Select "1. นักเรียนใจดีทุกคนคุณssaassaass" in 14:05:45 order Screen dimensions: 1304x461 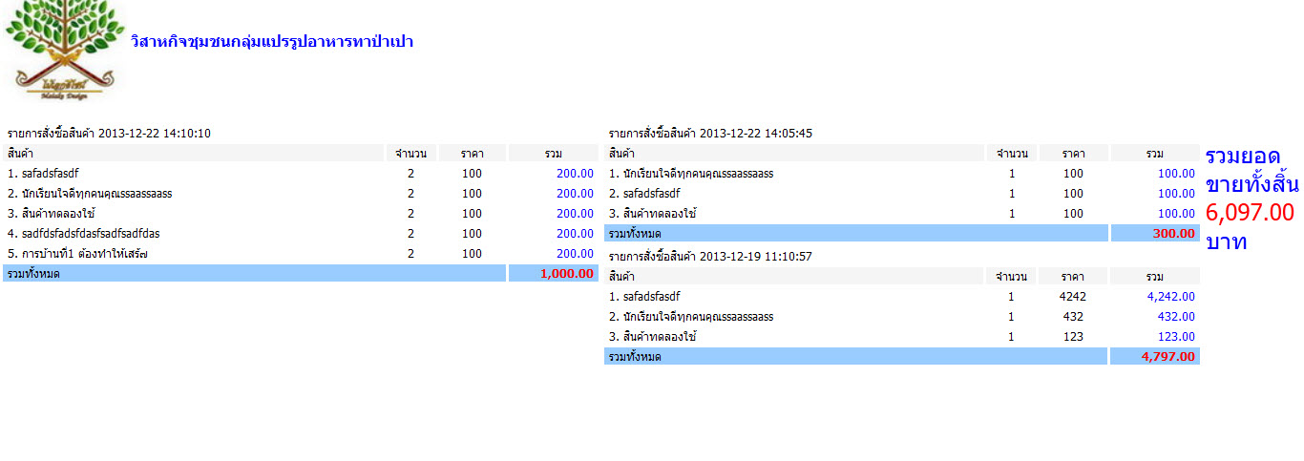tap(691, 174)
